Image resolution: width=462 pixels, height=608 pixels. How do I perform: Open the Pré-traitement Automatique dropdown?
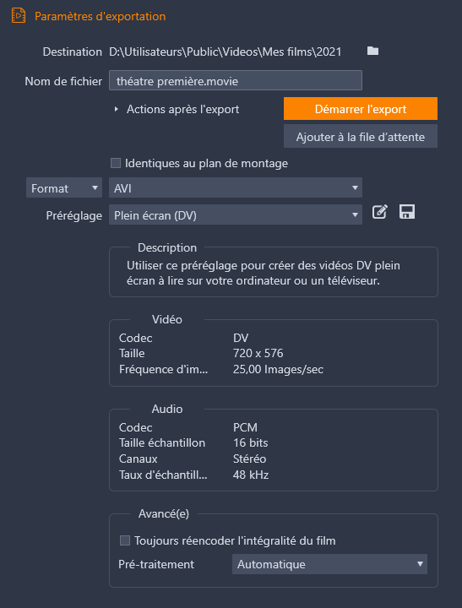click(329, 564)
